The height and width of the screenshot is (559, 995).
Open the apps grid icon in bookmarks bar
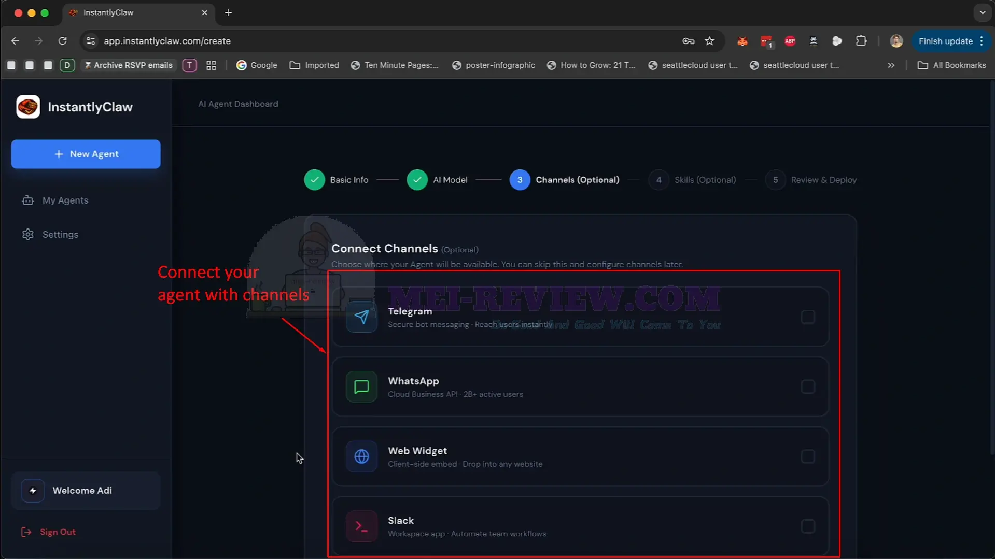point(211,65)
